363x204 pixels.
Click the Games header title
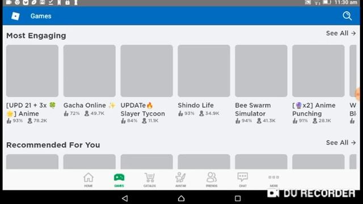41,16
